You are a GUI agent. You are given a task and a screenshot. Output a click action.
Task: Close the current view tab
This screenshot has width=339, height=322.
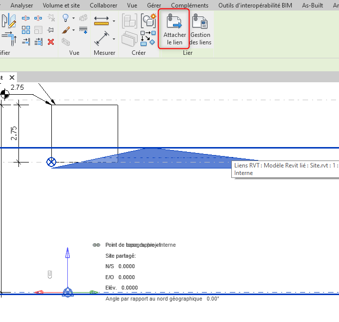(x=12, y=78)
